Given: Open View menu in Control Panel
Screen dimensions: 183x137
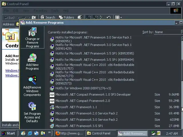Looking at the screenshot, I should [x=26, y=11].
